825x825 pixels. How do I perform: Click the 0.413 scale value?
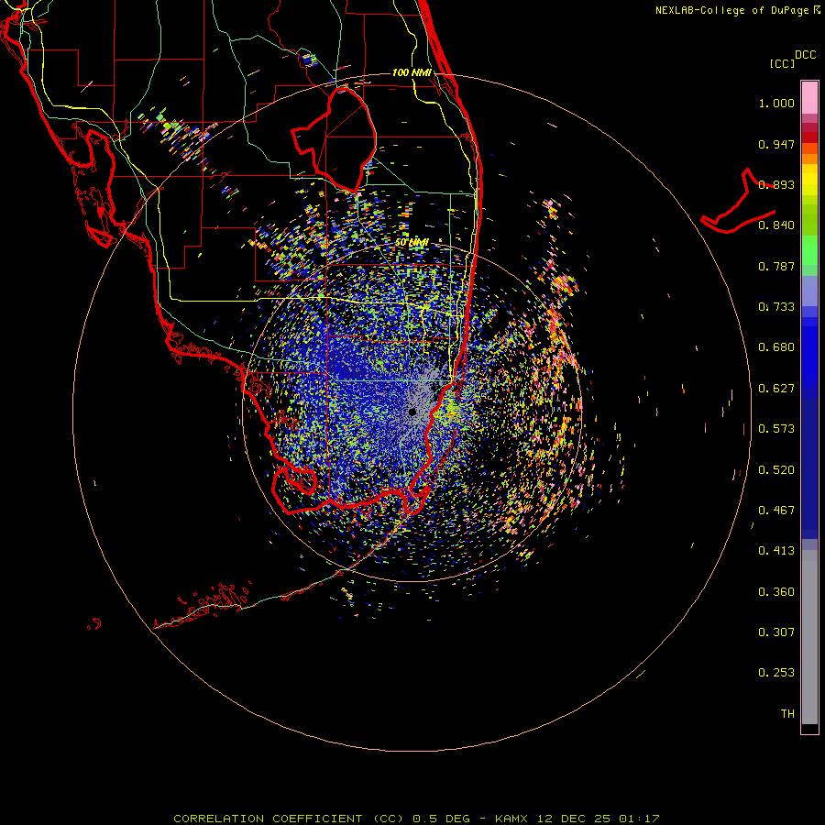pyautogui.click(x=776, y=551)
